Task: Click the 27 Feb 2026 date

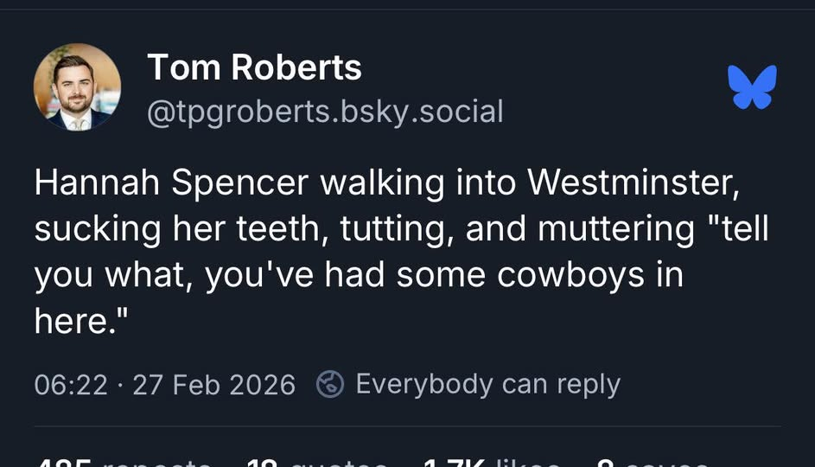Action: (x=213, y=385)
